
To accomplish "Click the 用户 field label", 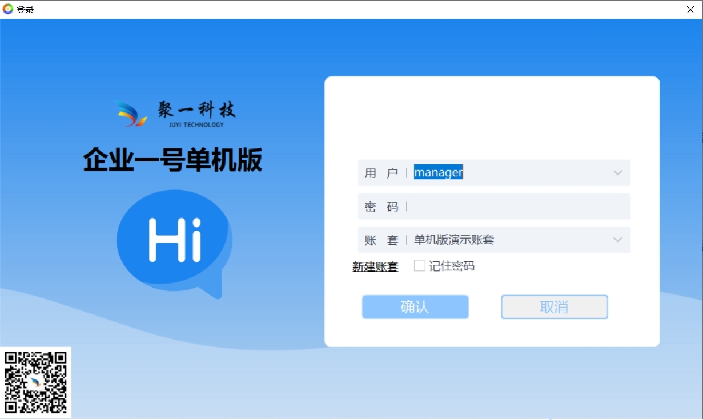I will 381,173.
